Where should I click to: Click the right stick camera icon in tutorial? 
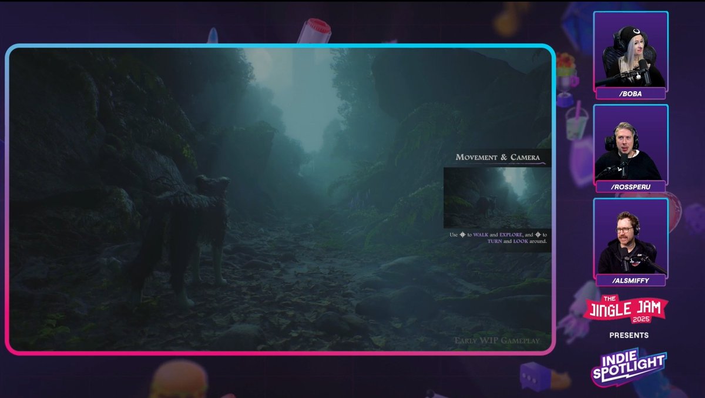tap(538, 235)
